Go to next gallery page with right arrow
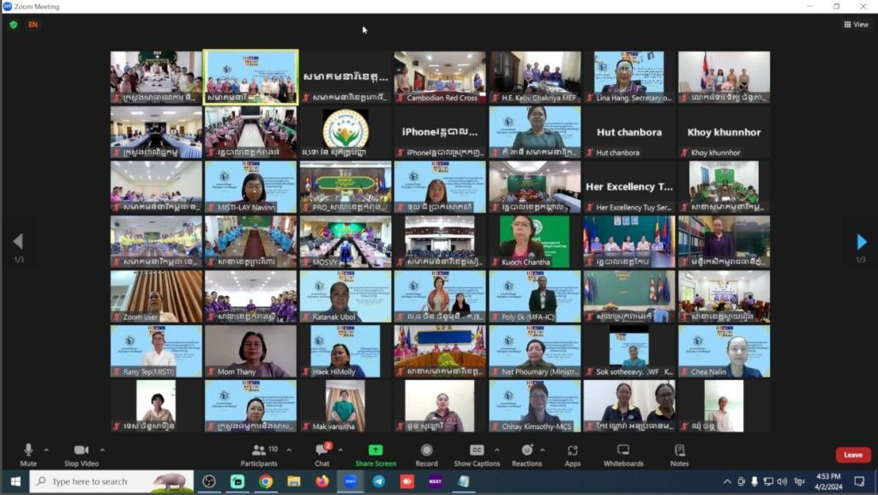 click(862, 242)
